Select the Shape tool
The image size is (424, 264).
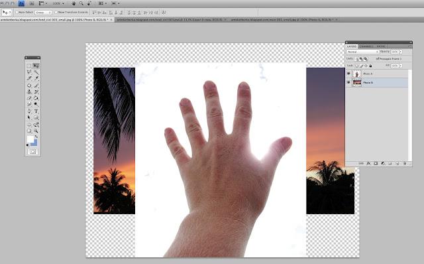pos(36,117)
